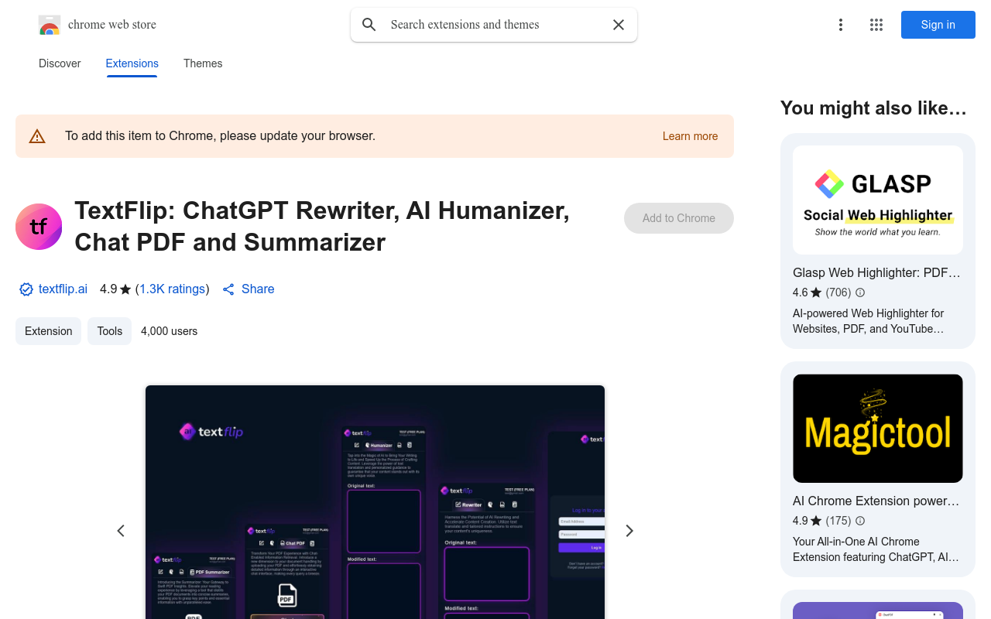
Task: Switch to the Themes tab
Action: (x=203, y=63)
